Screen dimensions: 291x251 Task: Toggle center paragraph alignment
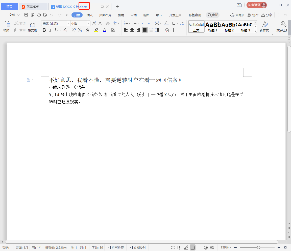(132, 30)
